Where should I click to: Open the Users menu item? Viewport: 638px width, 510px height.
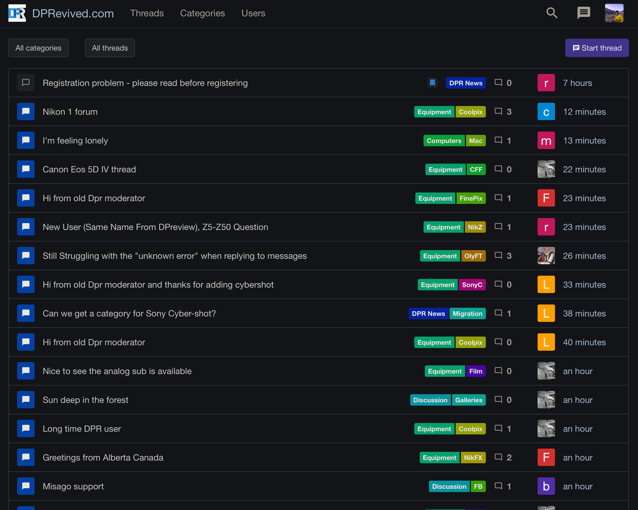pyautogui.click(x=253, y=13)
